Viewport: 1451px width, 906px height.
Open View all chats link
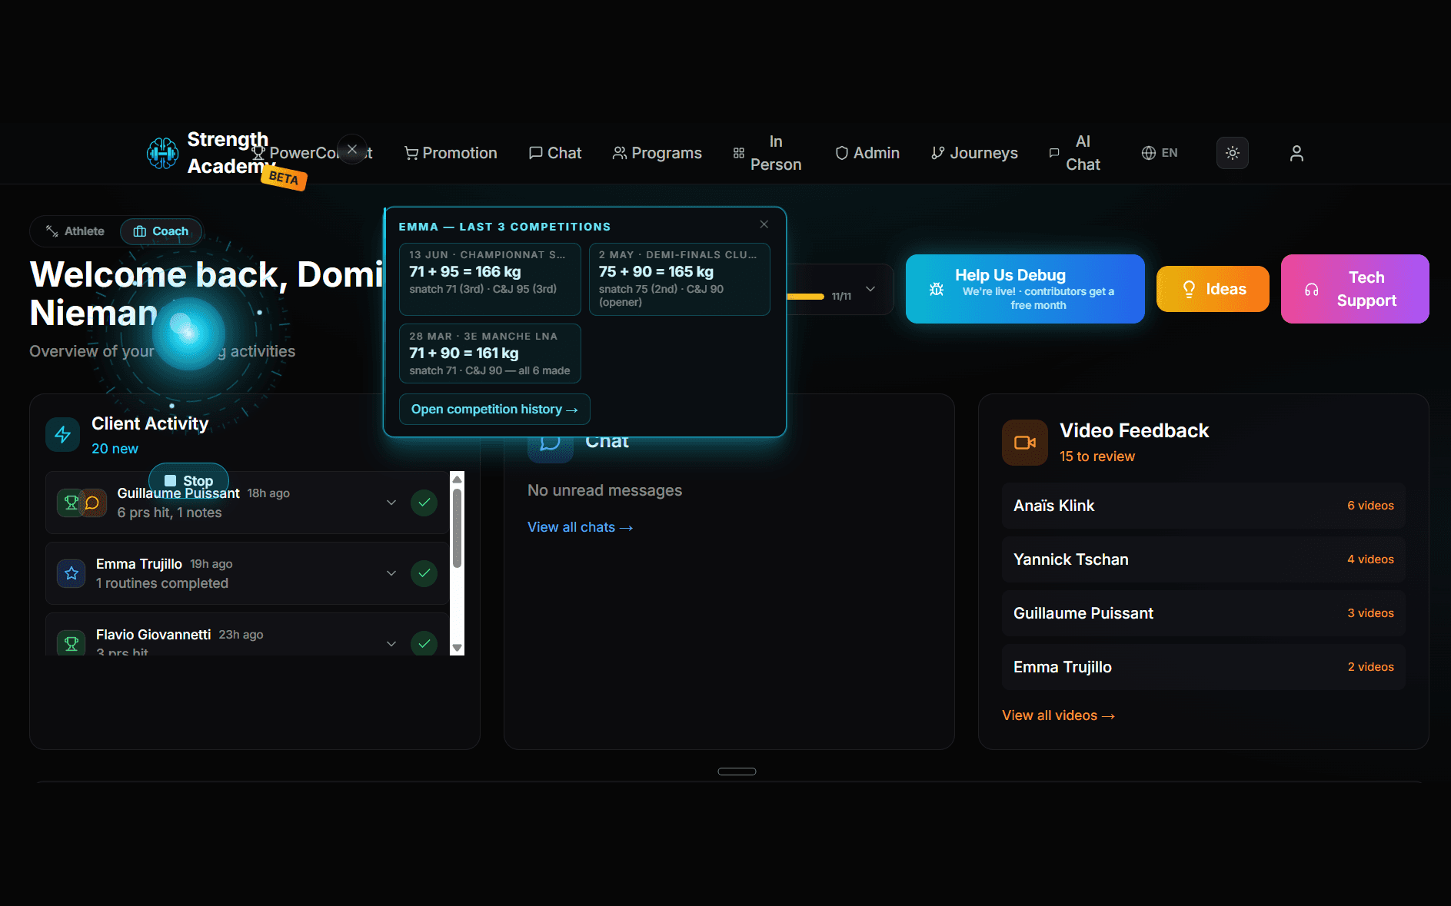(x=580, y=527)
